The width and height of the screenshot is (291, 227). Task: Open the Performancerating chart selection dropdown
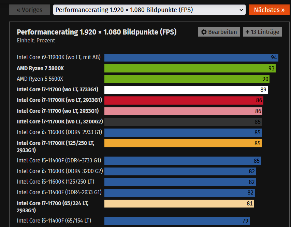click(x=149, y=10)
